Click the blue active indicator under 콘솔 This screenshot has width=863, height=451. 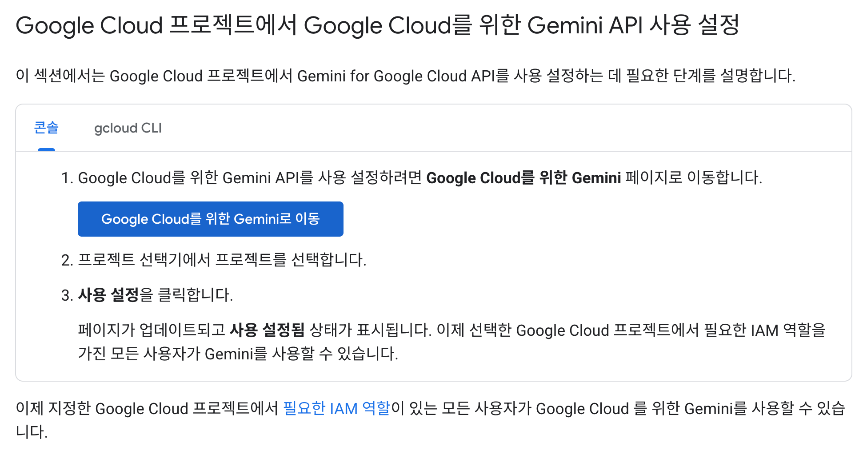click(46, 149)
